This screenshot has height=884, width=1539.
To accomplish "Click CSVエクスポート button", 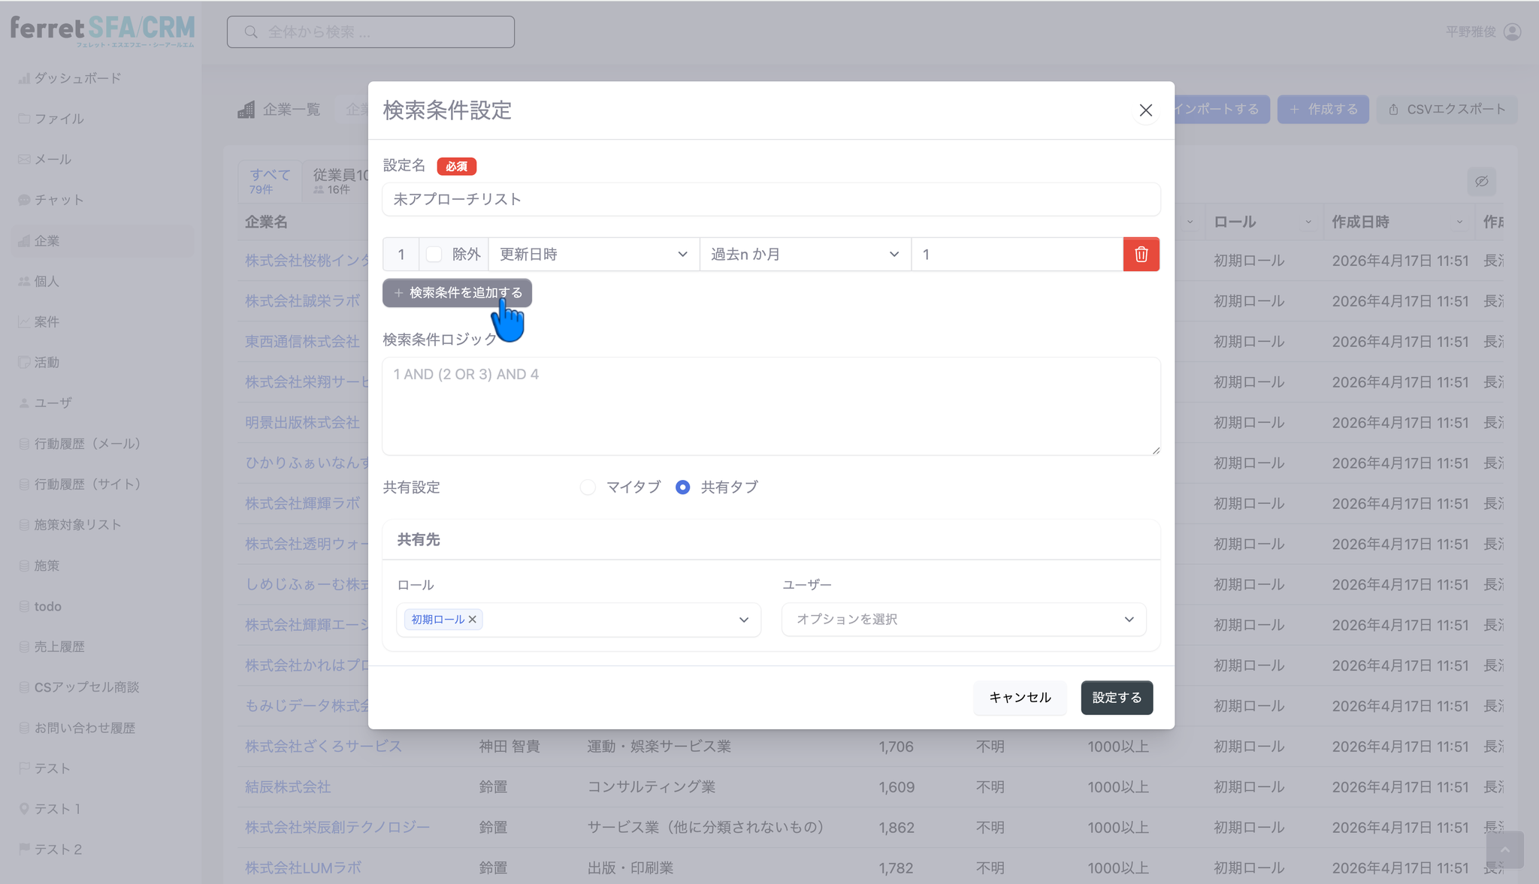I will click(x=1447, y=110).
